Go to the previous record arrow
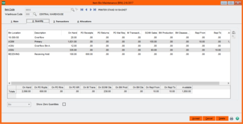243x124 pixels. (86, 9)
